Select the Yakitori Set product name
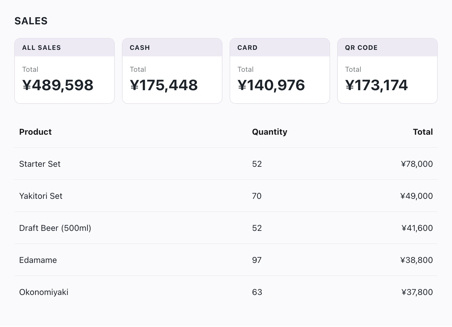The height and width of the screenshot is (327, 452). [41, 196]
